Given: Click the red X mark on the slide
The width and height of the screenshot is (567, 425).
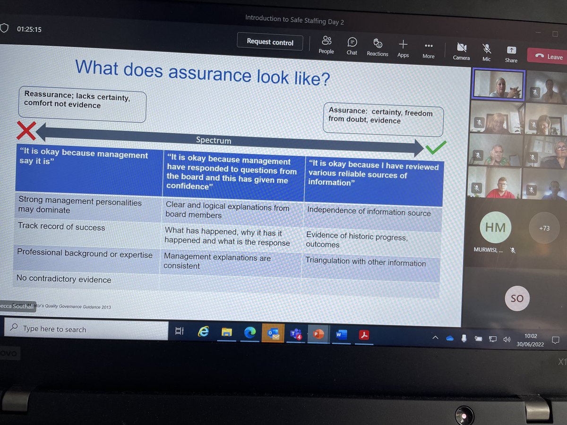Looking at the screenshot, I should (26, 130).
